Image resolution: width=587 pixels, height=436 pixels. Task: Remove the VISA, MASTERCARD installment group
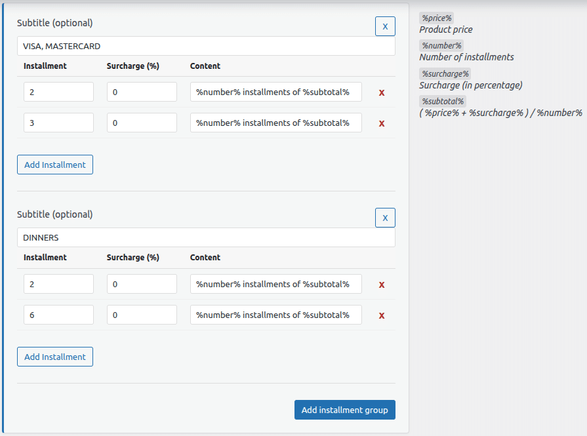click(x=385, y=26)
